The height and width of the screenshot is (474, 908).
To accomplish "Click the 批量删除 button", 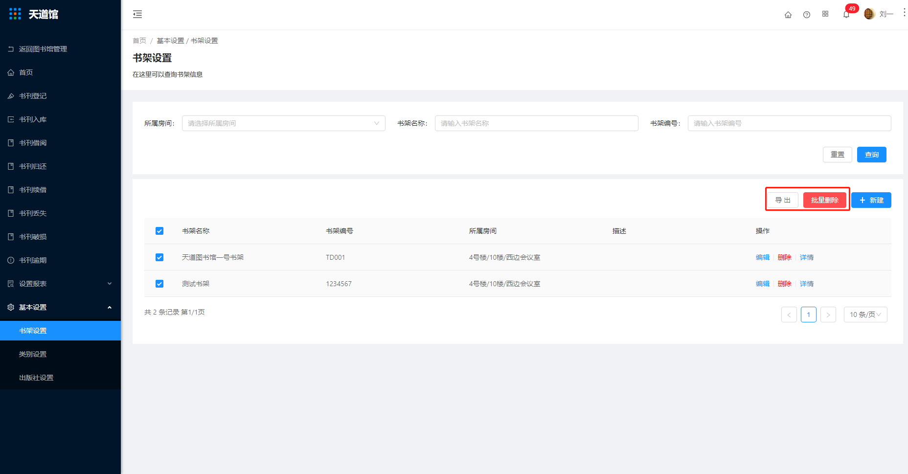I will pos(825,200).
